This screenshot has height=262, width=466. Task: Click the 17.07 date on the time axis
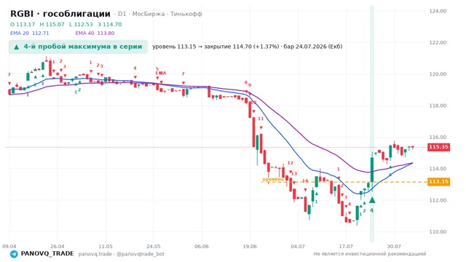point(346,246)
